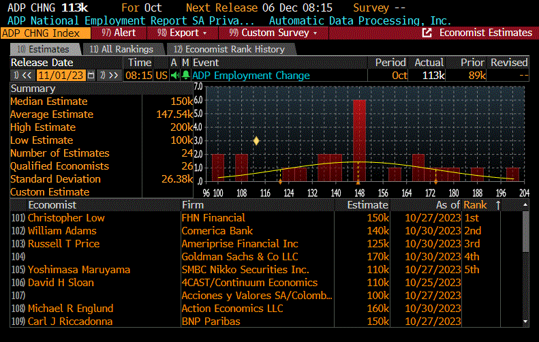The image size is (539, 342).
Task: Open the ADP Employment Change event link
Action: (251, 76)
